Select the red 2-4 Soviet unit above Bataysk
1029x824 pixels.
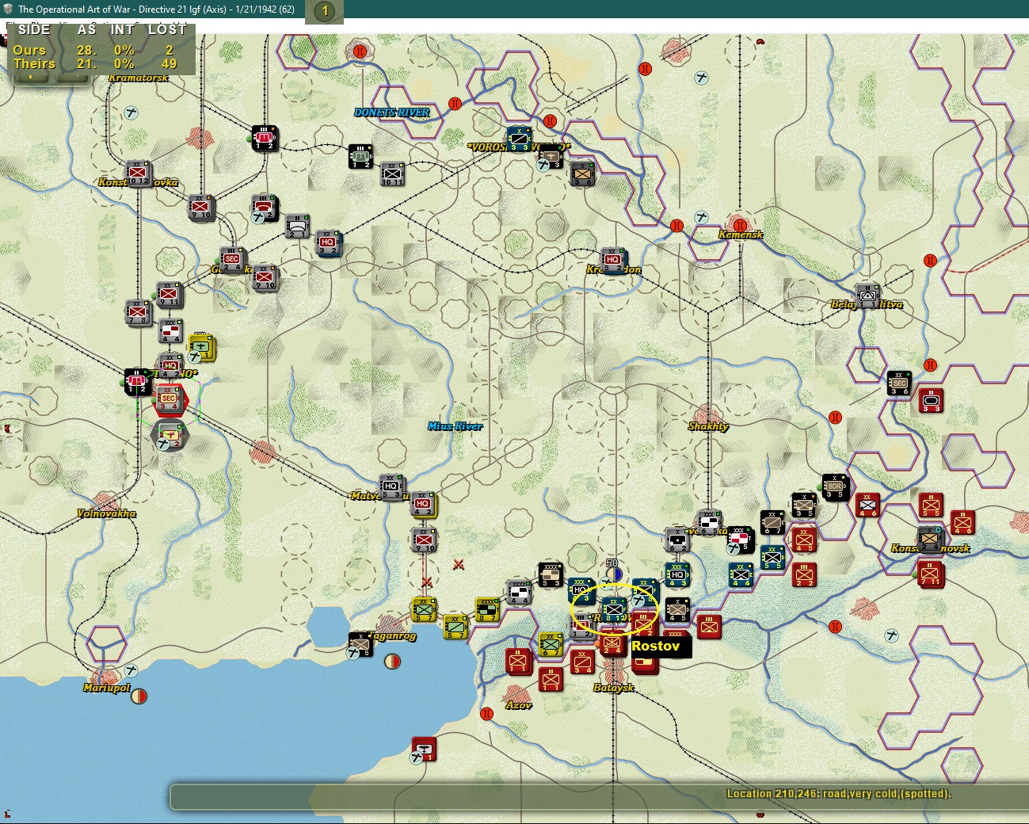click(x=612, y=643)
